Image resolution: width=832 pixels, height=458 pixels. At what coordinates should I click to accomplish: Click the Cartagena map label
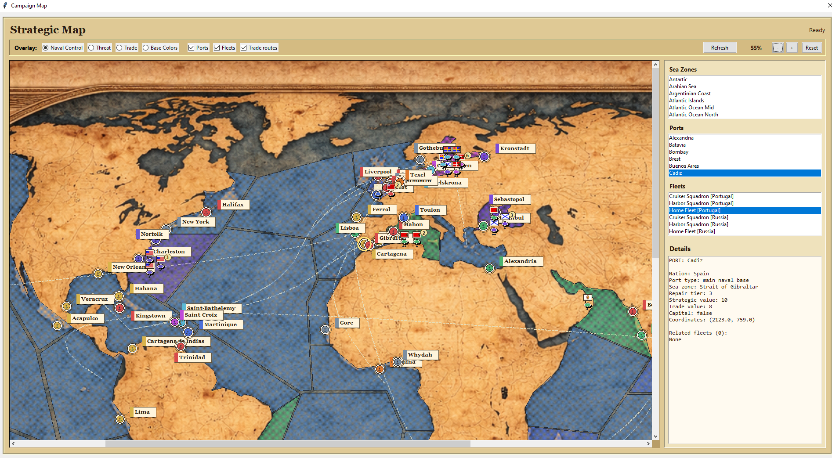click(391, 254)
